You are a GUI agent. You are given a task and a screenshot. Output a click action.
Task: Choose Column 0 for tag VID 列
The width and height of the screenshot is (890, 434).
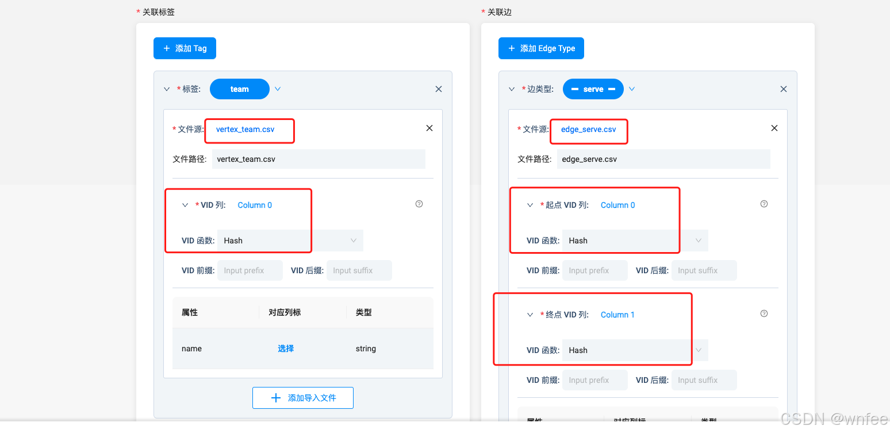tap(255, 205)
